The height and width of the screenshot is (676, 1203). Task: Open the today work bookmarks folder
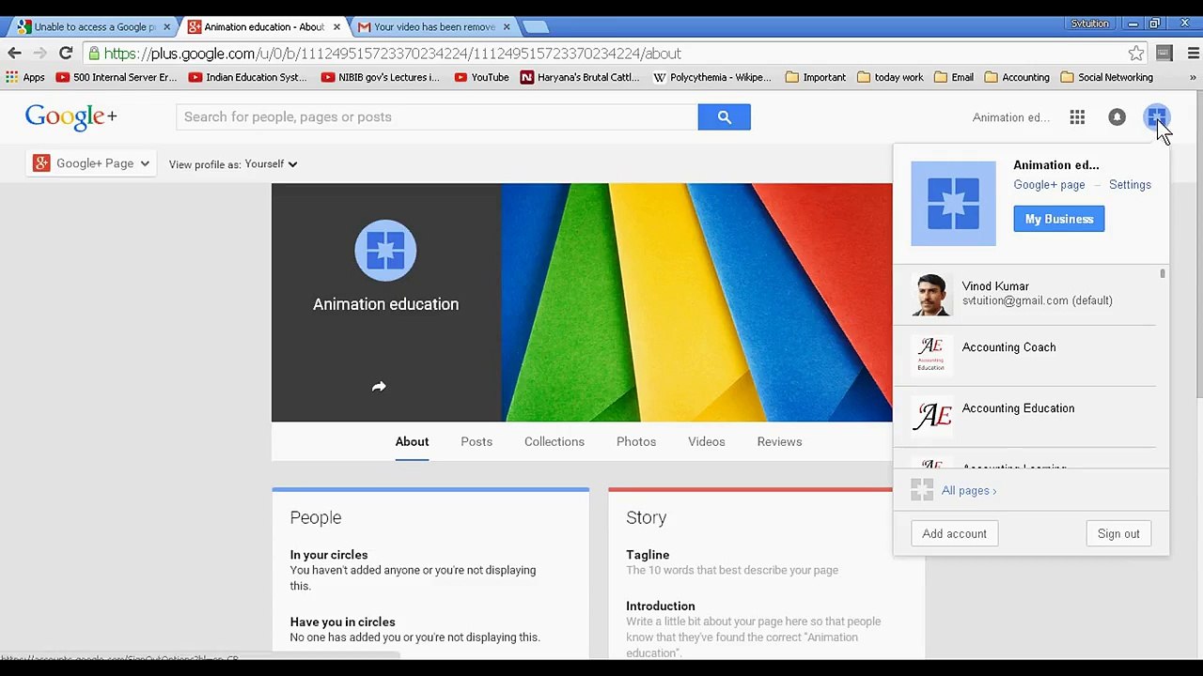click(x=890, y=77)
